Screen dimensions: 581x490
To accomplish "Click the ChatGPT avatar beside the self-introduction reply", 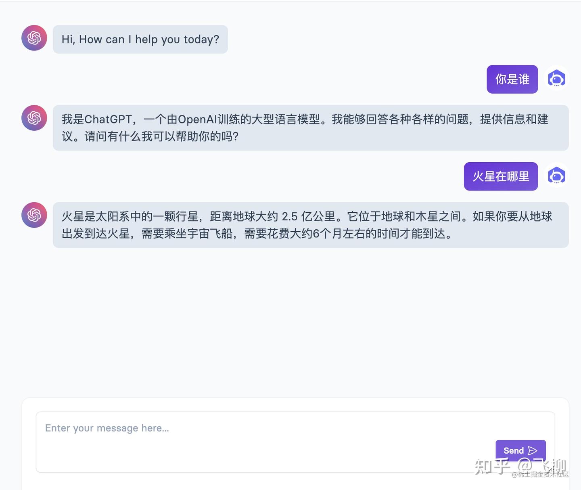I will point(34,118).
